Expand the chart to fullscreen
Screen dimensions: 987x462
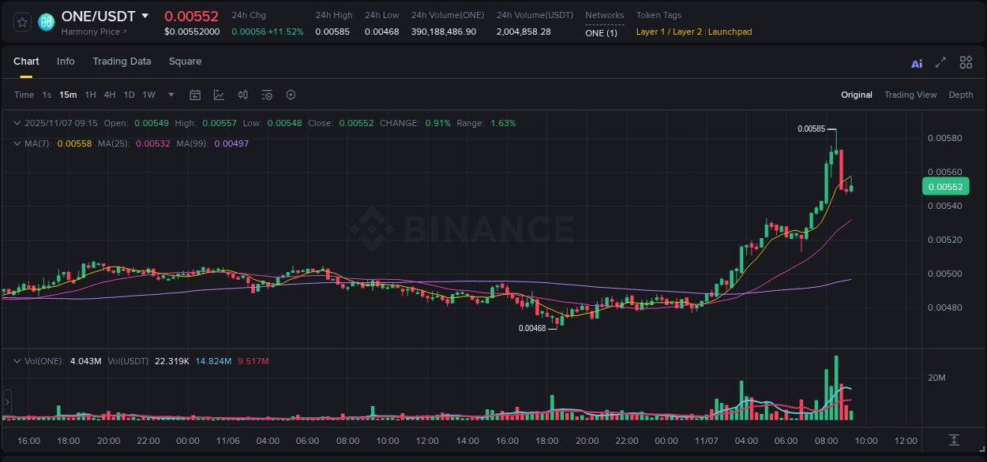click(940, 62)
